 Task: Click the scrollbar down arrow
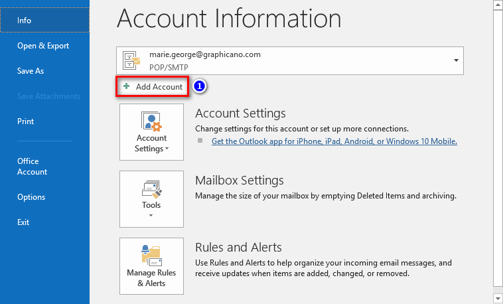click(x=498, y=297)
